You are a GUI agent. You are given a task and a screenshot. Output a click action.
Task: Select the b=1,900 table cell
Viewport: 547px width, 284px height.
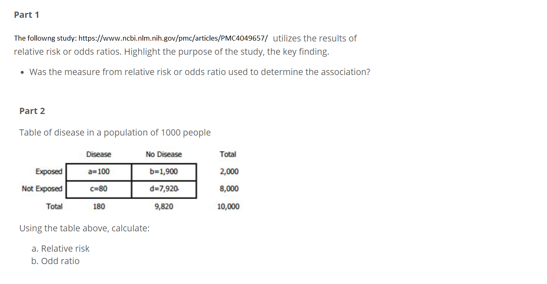pos(164,172)
